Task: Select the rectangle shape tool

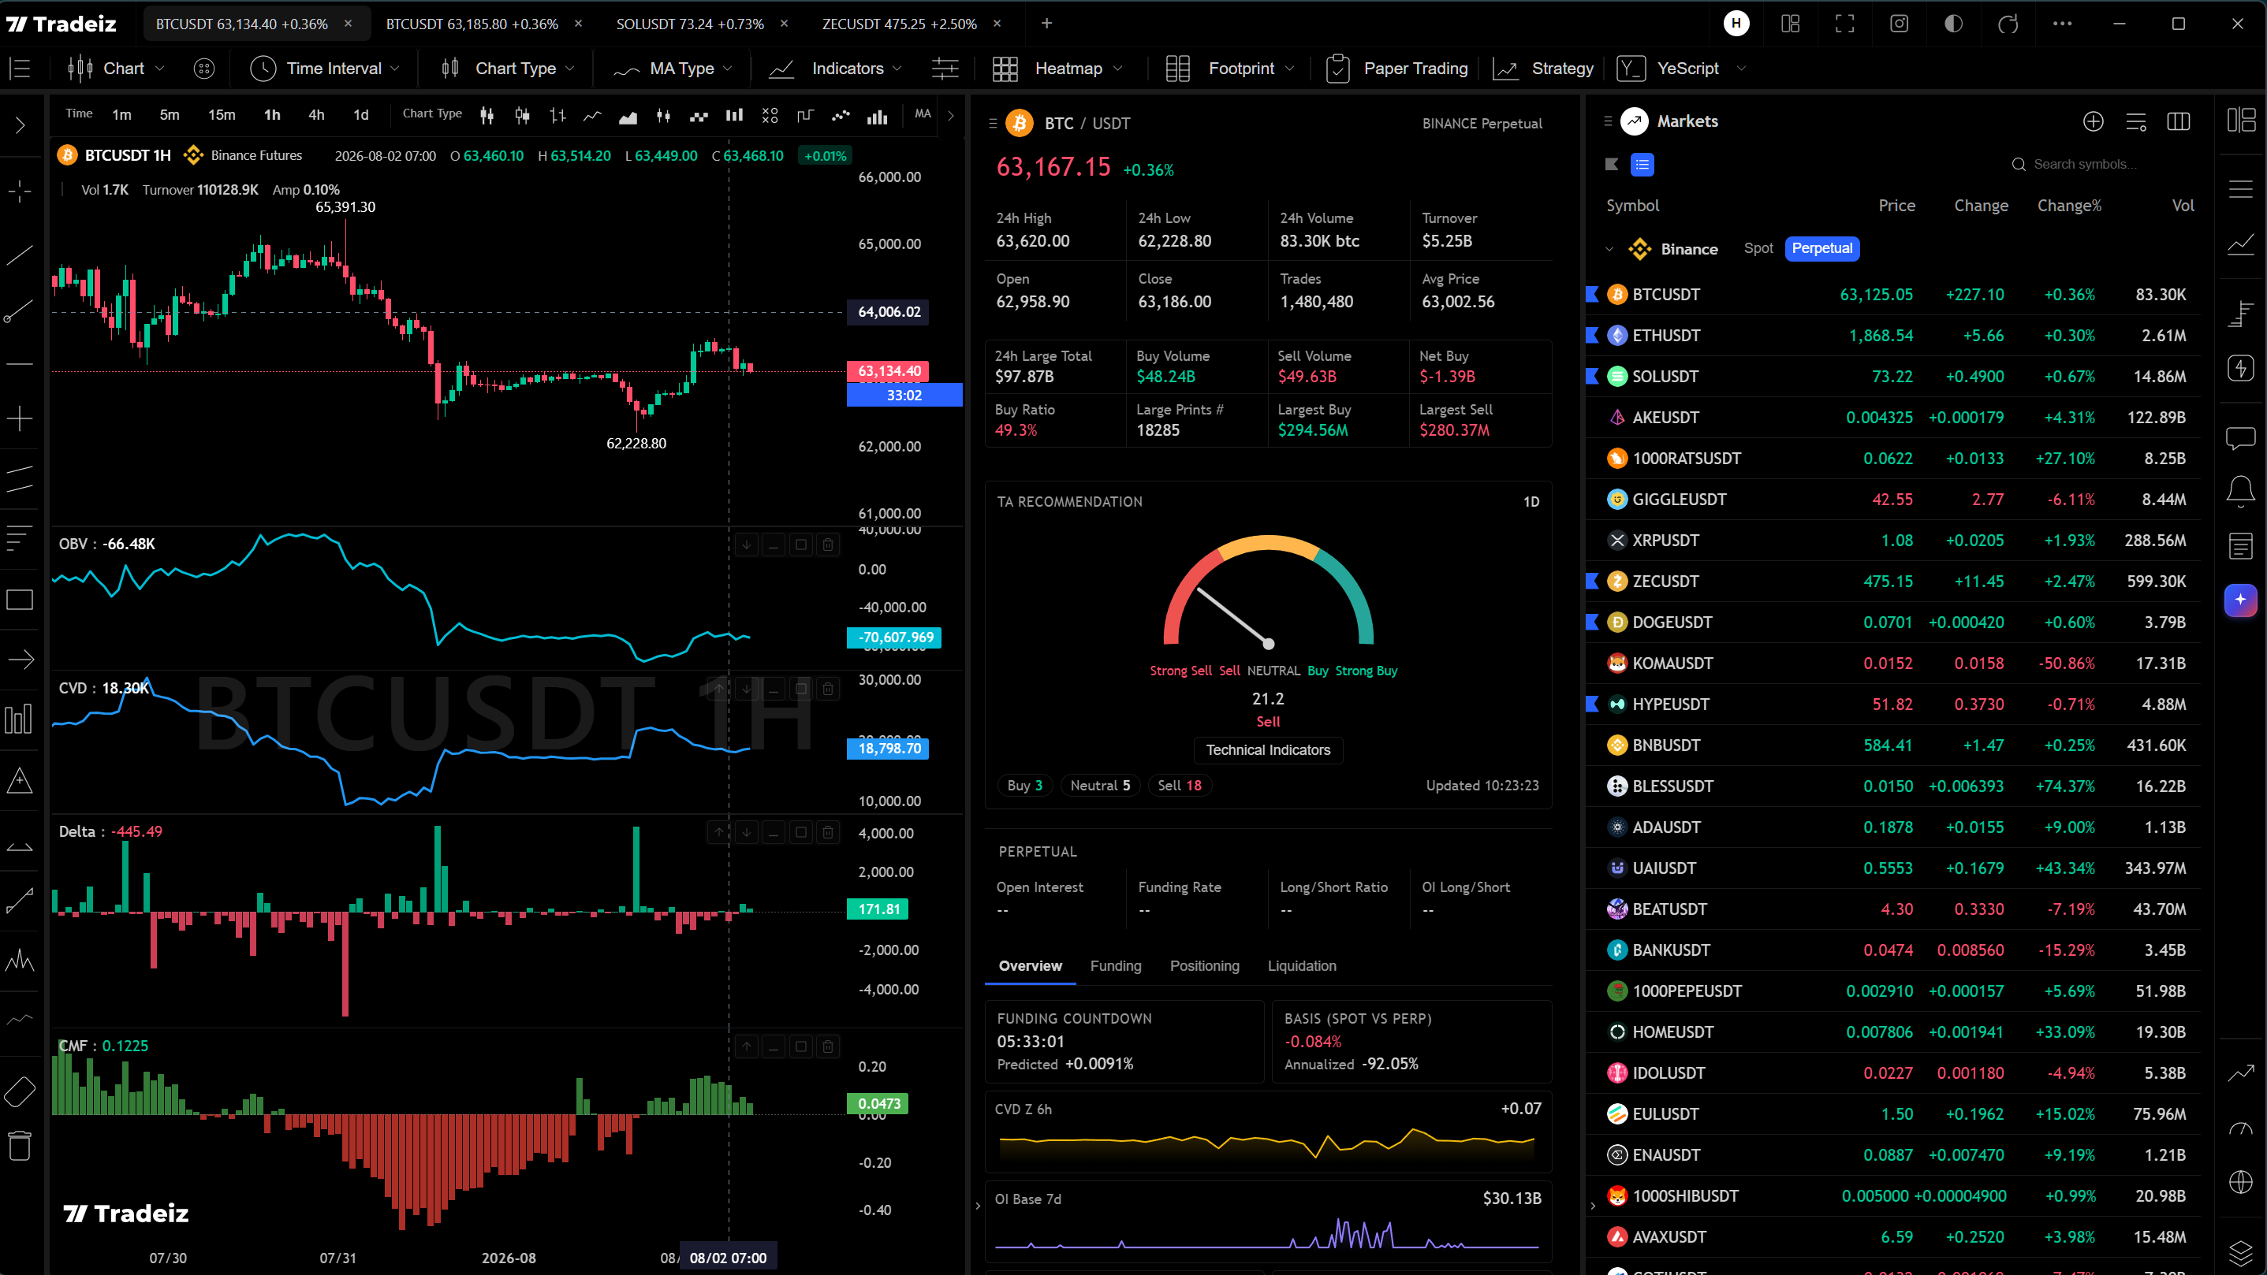Action: pos(20,600)
